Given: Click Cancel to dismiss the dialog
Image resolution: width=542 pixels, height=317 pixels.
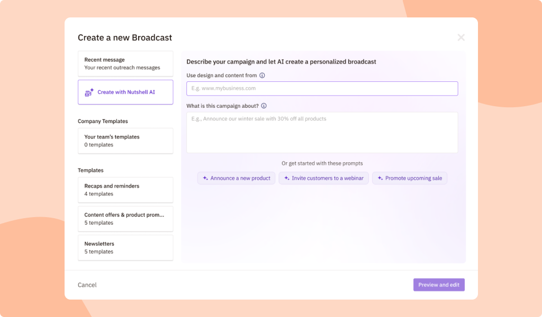Looking at the screenshot, I should 87,285.
